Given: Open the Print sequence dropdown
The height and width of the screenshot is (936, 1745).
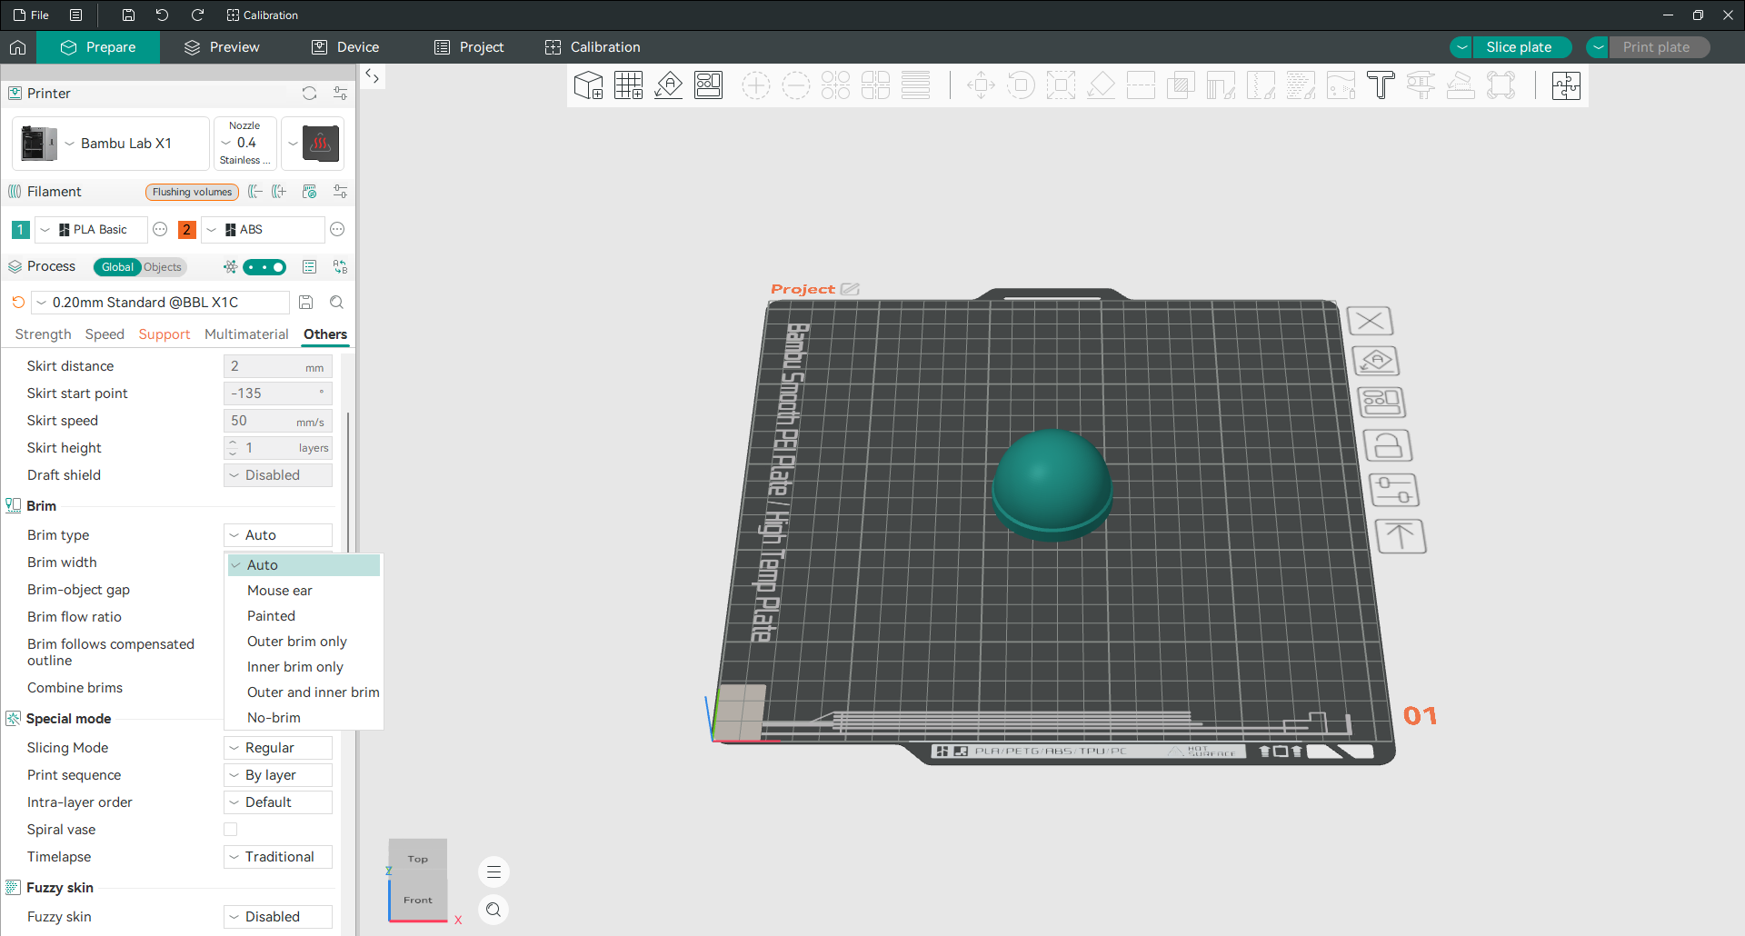Looking at the screenshot, I should pyautogui.click(x=278, y=775).
